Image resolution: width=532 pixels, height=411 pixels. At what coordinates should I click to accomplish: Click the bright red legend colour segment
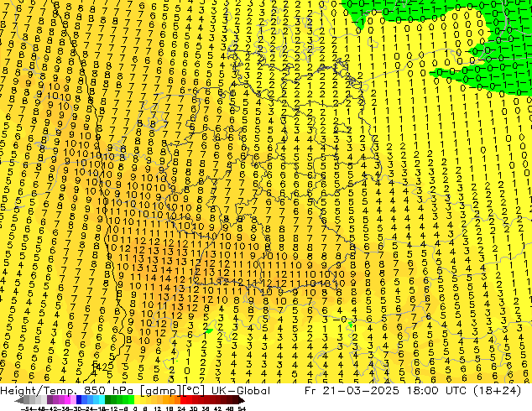(x=183, y=399)
